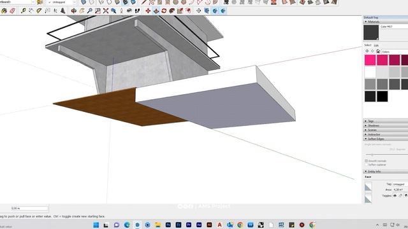
Task: Switch to materials Select tab
Action: pyautogui.click(x=367, y=45)
